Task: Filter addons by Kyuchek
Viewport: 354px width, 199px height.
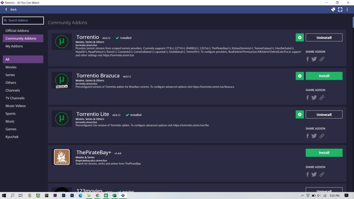Action: [23, 137]
